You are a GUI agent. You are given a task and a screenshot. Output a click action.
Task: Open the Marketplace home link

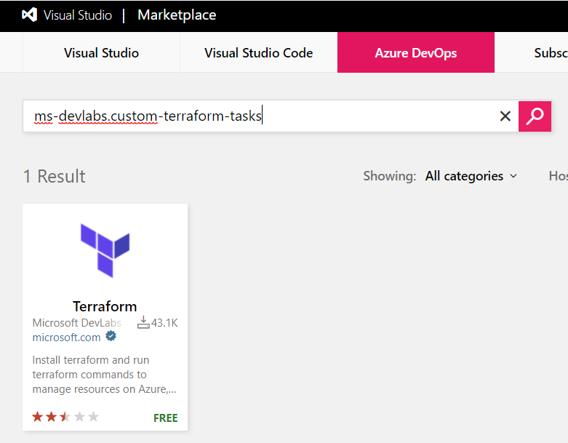[177, 15]
